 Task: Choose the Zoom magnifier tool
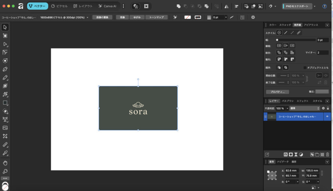[5, 171]
